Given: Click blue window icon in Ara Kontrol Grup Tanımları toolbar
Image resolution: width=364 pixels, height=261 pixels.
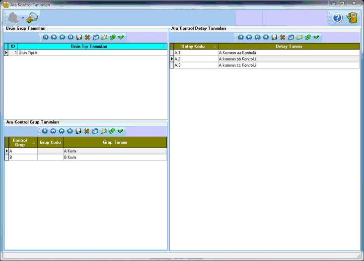Looking at the screenshot, I should point(95,131).
